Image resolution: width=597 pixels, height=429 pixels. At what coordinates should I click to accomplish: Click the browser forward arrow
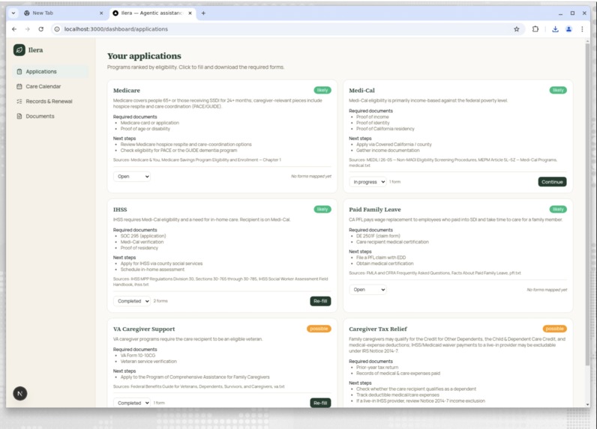28,29
